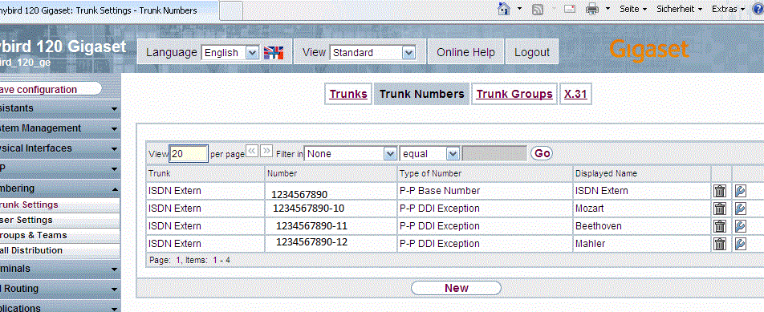Delete the Mozart trunk number entry
This screenshot has height=312, width=764.
click(720, 209)
